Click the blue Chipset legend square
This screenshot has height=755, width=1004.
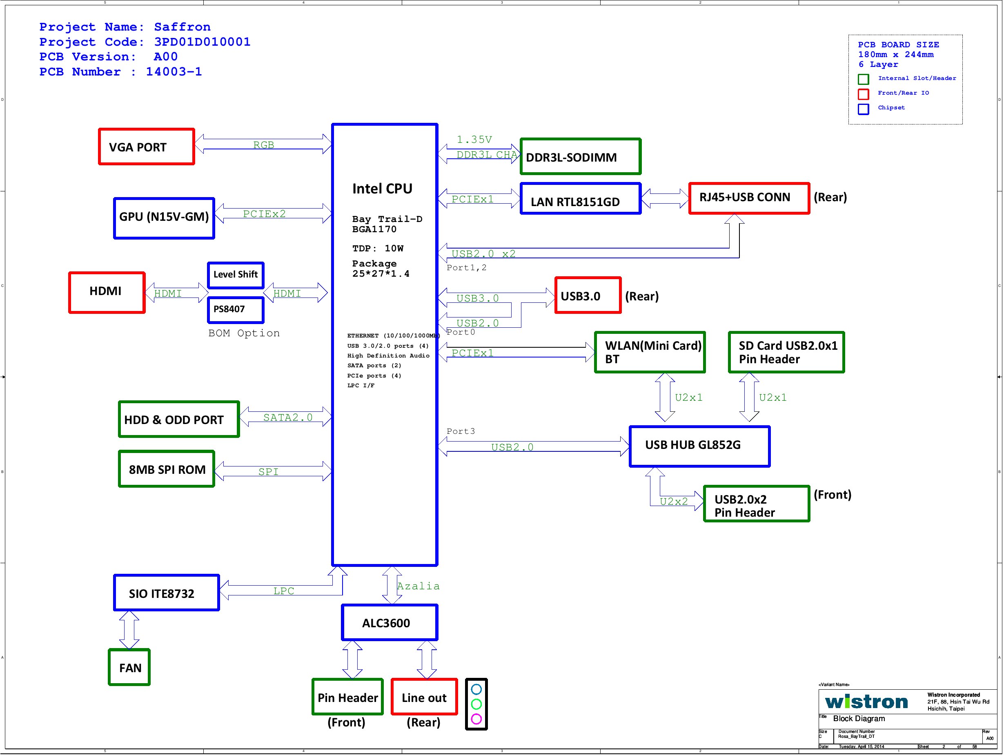[x=863, y=109]
